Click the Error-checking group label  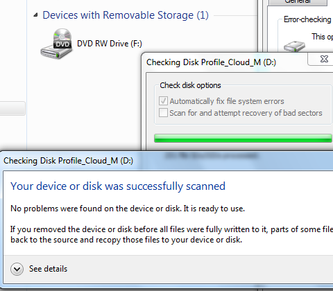coord(307,19)
